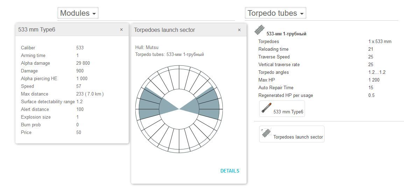Click the Torpedo angles value 1.2...1.2
This screenshot has width=404, height=190.
(x=377, y=72)
